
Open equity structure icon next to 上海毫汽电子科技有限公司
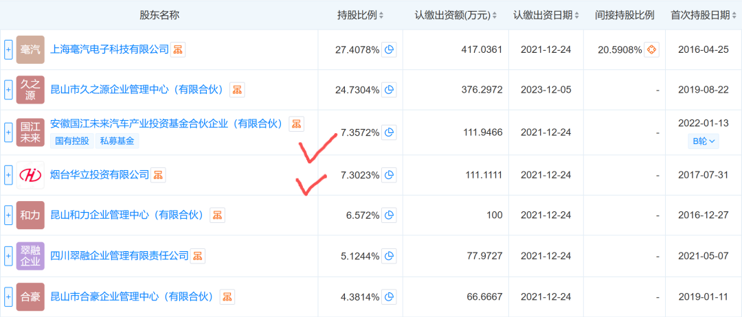click(x=178, y=49)
